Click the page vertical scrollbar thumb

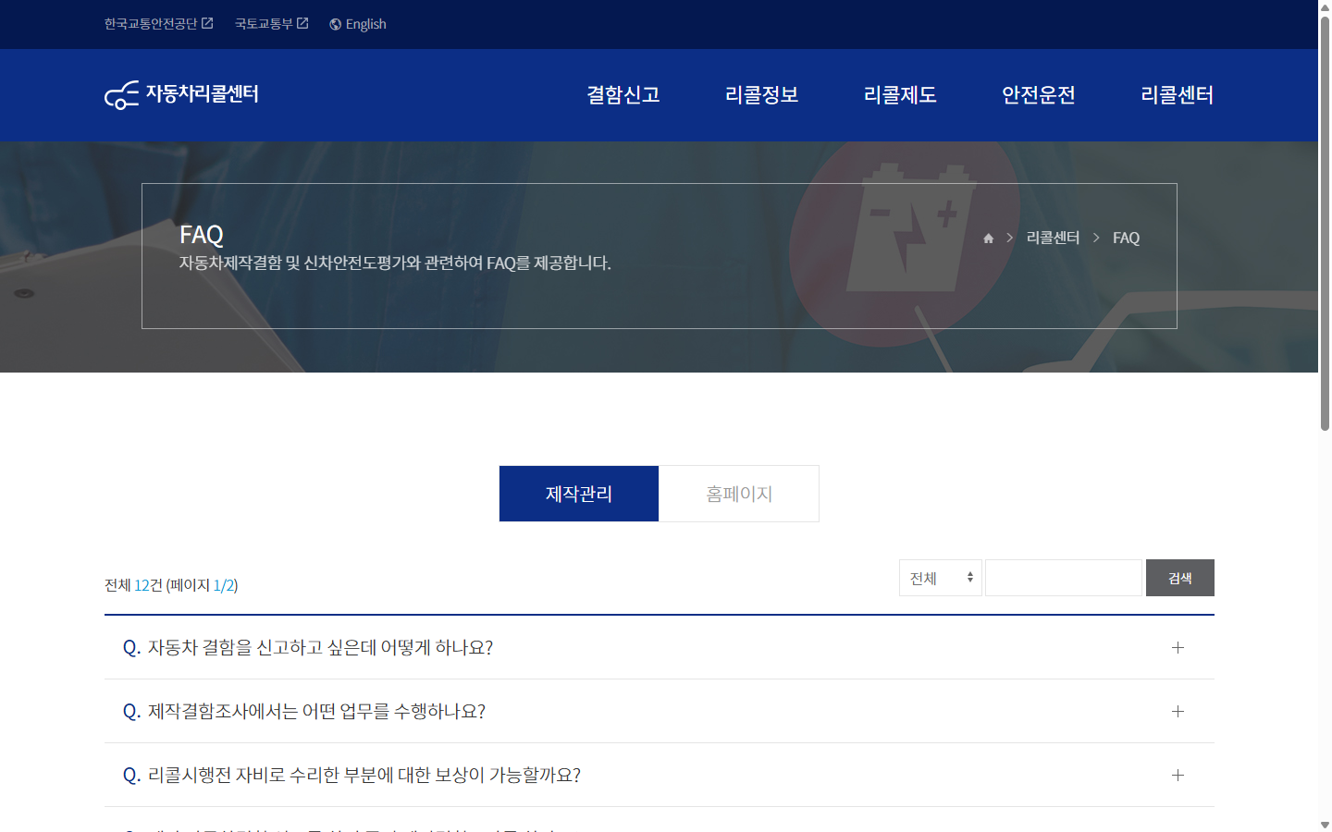(1325, 224)
